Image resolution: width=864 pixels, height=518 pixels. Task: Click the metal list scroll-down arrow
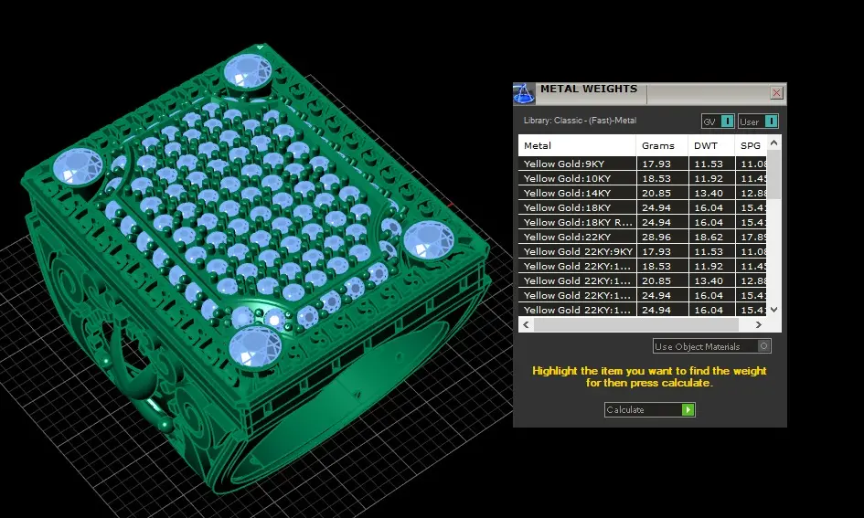[773, 310]
